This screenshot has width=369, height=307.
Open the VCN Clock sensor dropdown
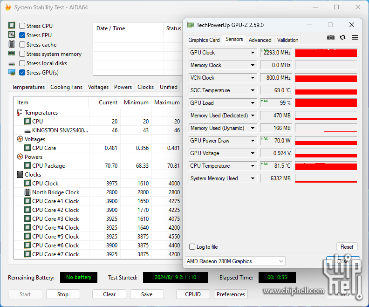tap(253, 78)
